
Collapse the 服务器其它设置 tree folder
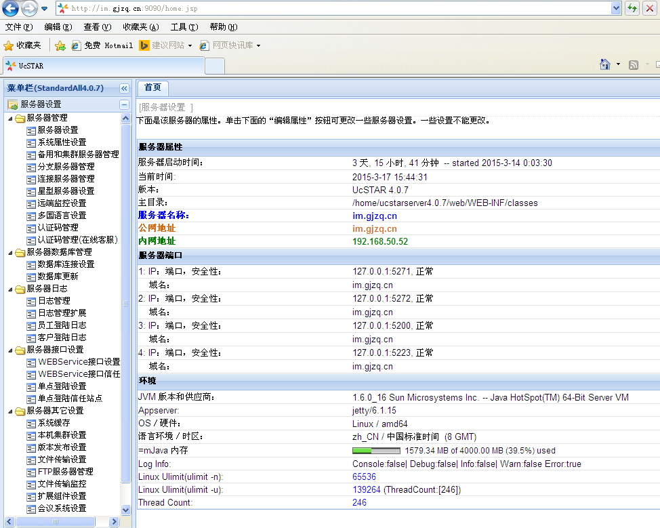point(11,412)
